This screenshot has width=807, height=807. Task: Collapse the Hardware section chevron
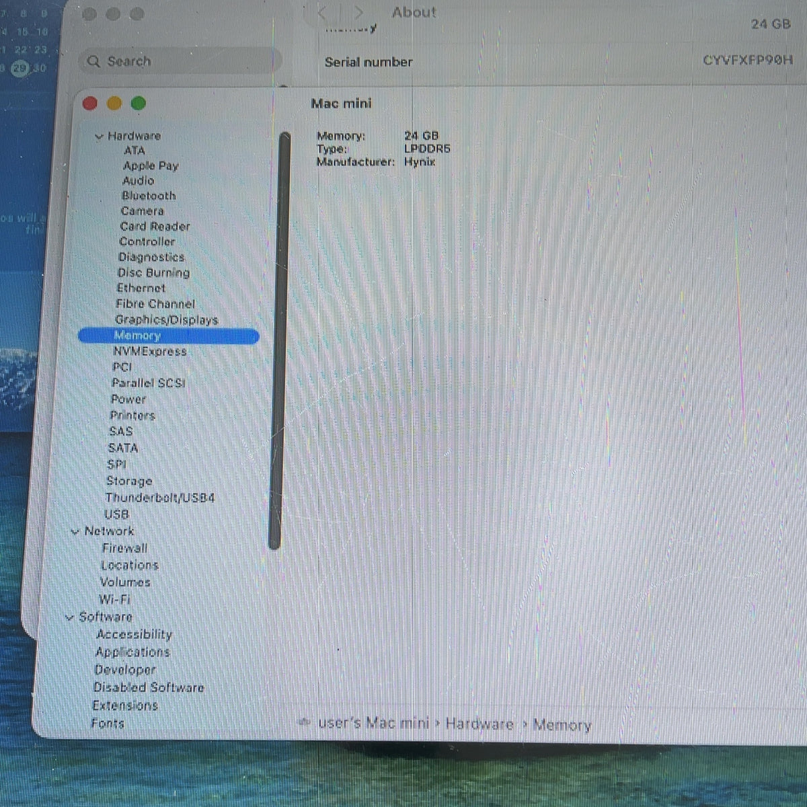(99, 137)
